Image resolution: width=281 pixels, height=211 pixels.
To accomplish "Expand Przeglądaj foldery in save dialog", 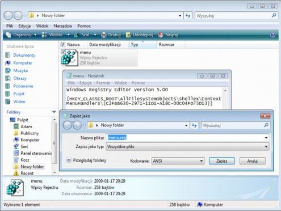I will [x=86, y=161].
